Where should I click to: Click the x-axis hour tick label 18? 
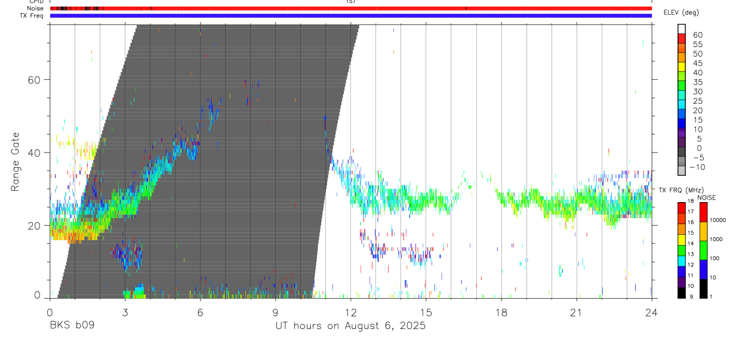point(501,312)
